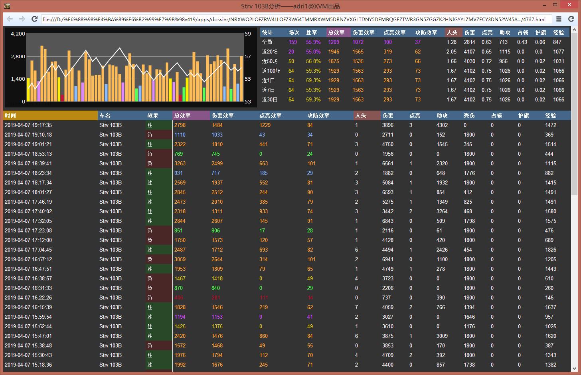Select battle timestamp 2019-04-07 18:53:13
This screenshot has height=375, width=581.
tap(28, 154)
